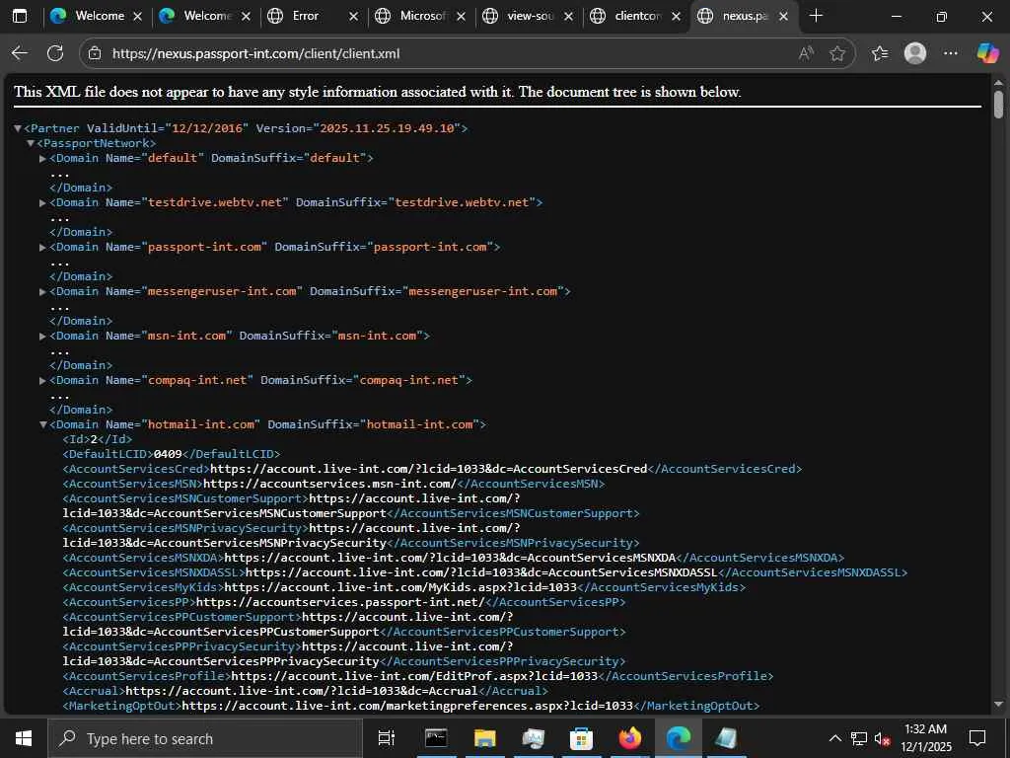This screenshot has height=758, width=1010.
Task: Click the muted volume tray icon
Action: [882, 738]
